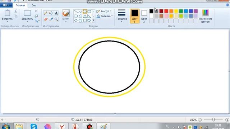
Task: Expand the Выделить dropdown arrow
Action: (27, 21)
